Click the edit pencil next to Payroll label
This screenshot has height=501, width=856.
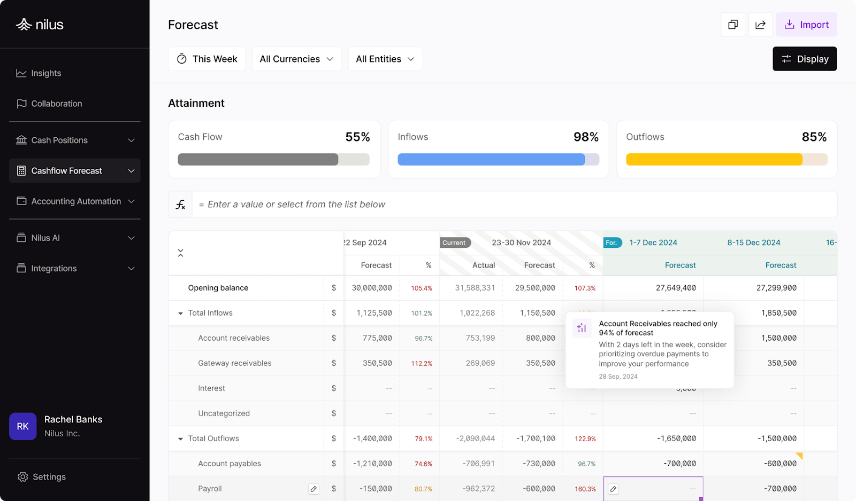point(314,489)
